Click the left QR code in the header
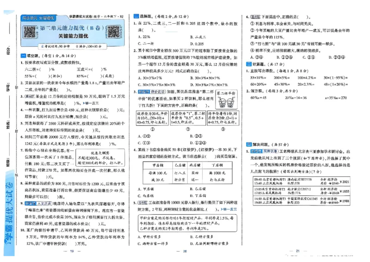The width and height of the screenshot is (370, 262). point(30,32)
